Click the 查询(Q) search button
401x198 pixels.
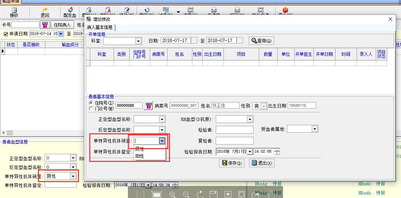(x=261, y=41)
